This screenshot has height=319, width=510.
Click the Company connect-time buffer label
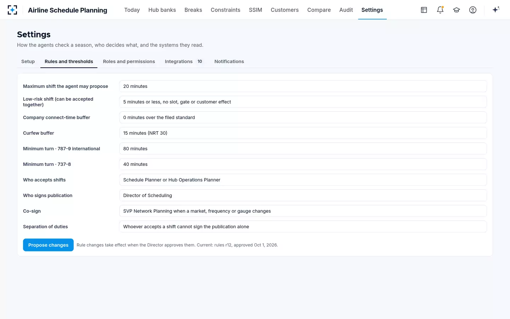[57, 117]
